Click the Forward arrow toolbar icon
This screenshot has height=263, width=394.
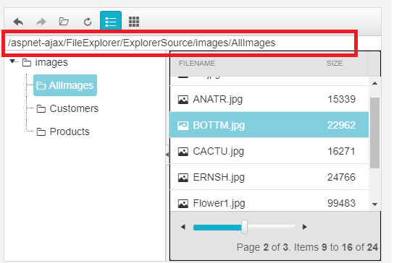click(x=41, y=22)
